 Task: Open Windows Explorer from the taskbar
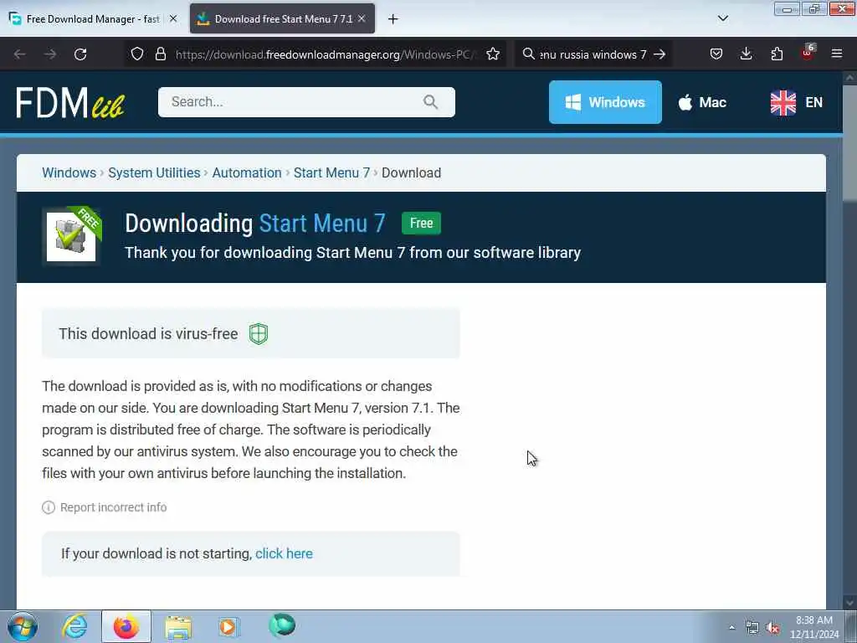point(178,626)
